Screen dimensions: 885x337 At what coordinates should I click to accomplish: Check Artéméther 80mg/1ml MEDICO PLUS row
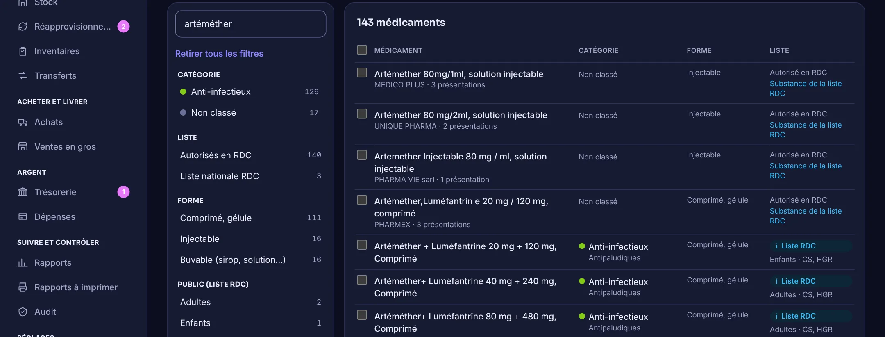(x=362, y=73)
